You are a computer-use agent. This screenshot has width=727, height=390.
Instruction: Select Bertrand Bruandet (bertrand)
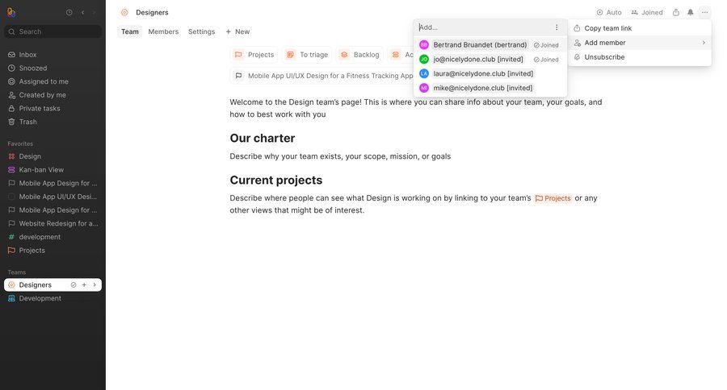coord(490,45)
